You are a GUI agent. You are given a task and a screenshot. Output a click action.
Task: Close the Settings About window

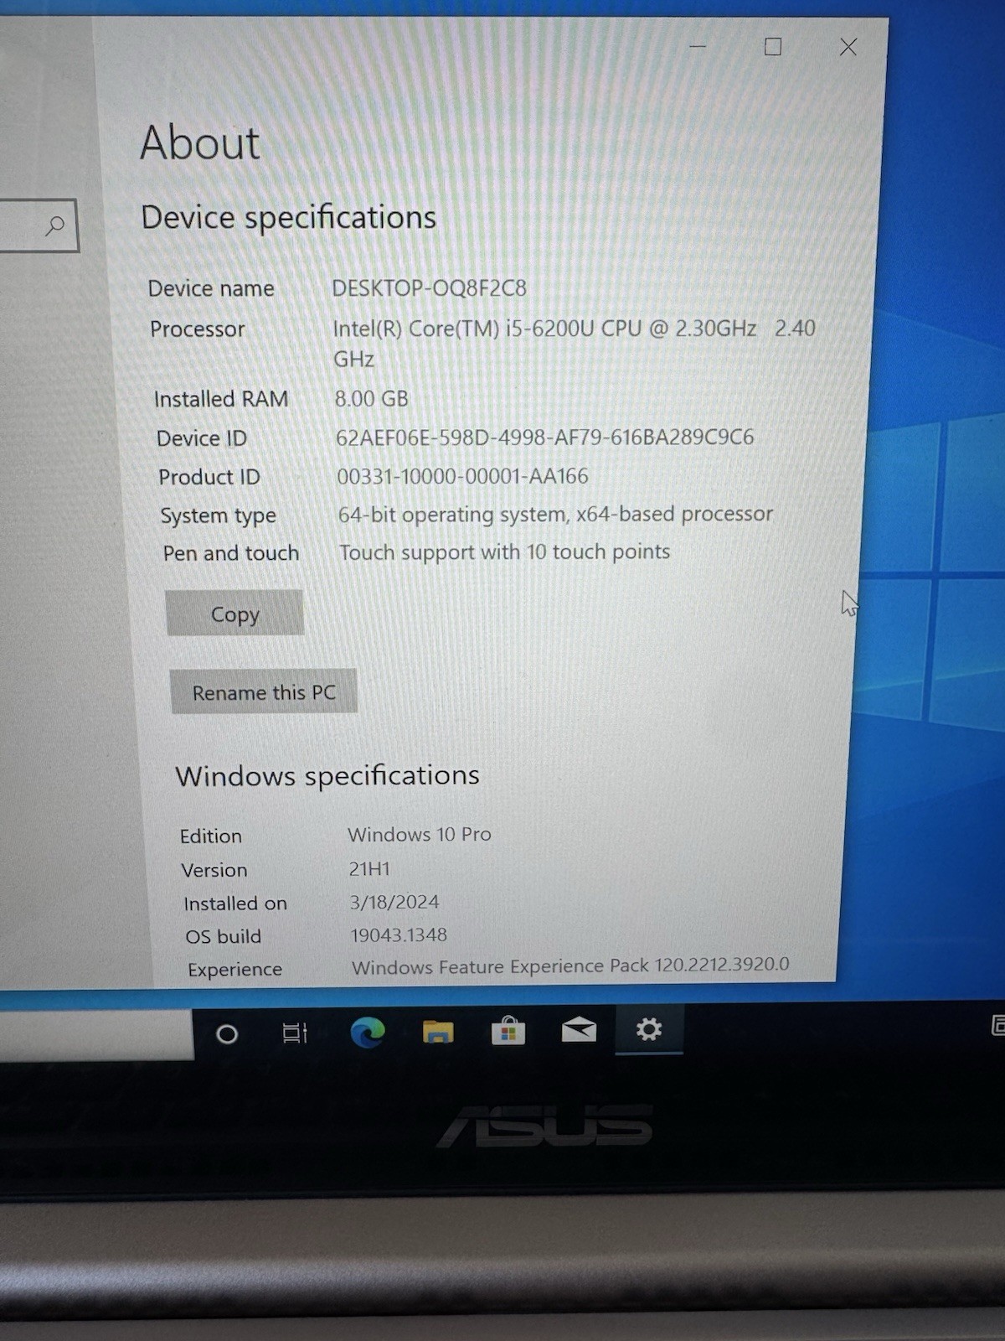[x=848, y=47]
